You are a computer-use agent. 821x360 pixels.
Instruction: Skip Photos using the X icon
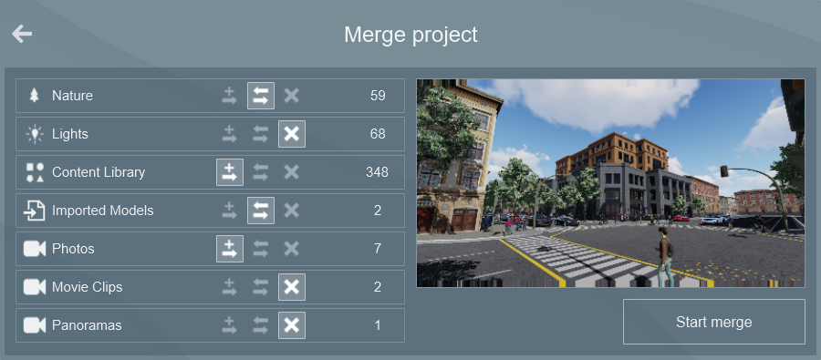click(292, 249)
